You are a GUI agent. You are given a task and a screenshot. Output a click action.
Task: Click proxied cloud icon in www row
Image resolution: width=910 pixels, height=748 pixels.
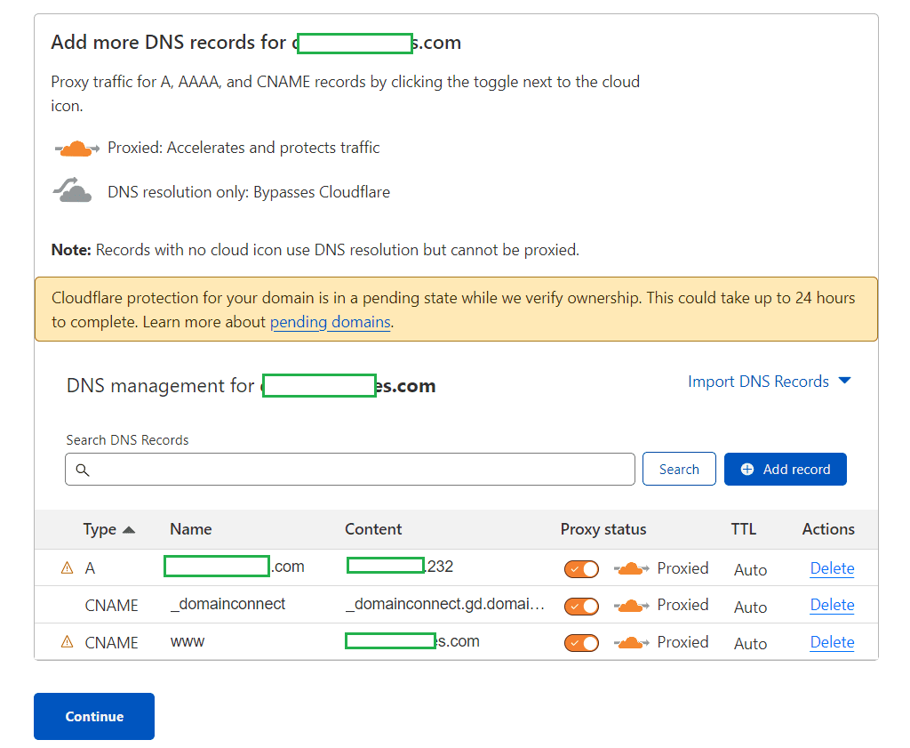[632, 643]
